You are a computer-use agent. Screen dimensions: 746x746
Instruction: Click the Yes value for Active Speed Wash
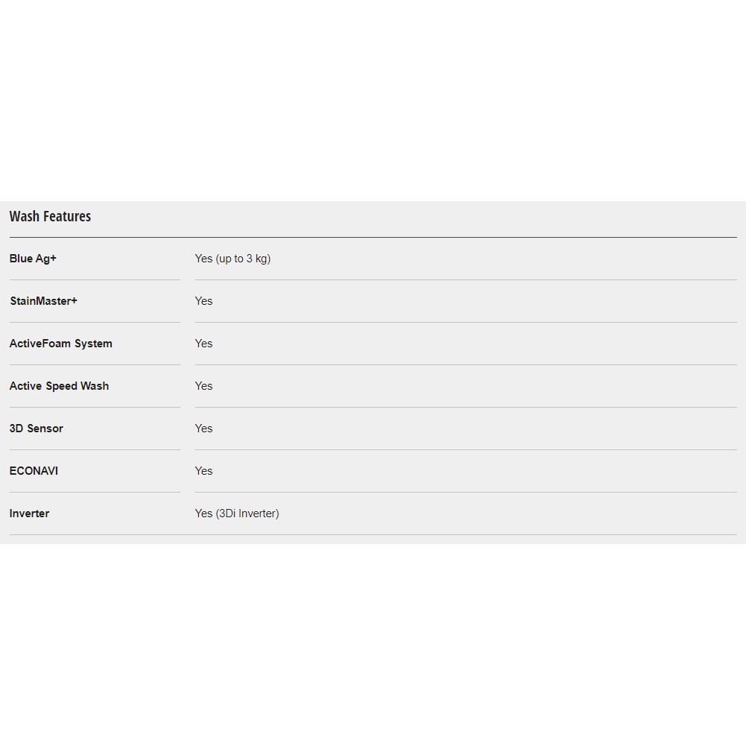tap(203, 386)
